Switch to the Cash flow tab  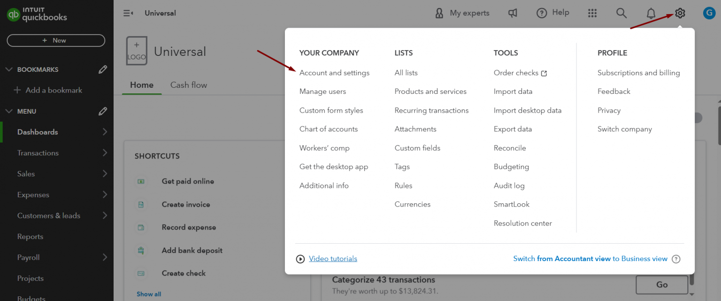(x=189, y=85)
